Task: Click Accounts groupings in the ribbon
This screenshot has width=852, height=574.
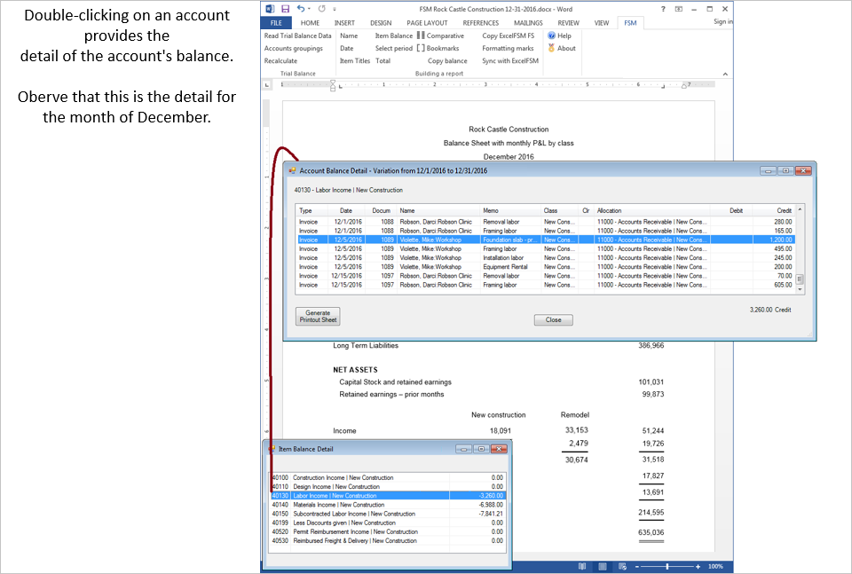Action: (x=294, y=48)
